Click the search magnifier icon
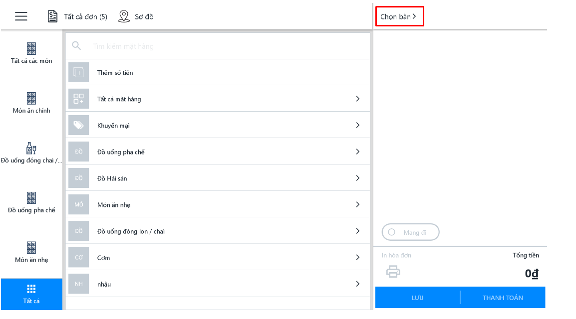This screenshot has height=319, width=576. [76, 46]
